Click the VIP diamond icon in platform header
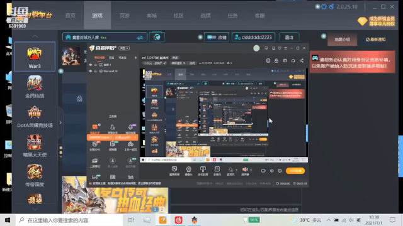403x226 pixels. [362, 21]
